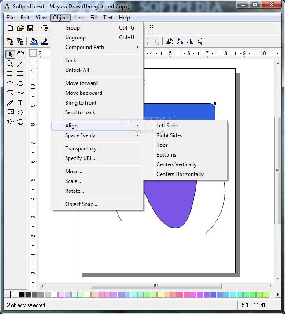Align Centers Vertically
The image size is (285, 314).
[185, 164]
